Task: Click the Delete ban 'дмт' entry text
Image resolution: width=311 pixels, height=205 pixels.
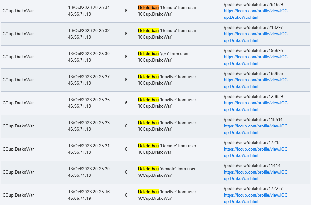Action: 164,57
